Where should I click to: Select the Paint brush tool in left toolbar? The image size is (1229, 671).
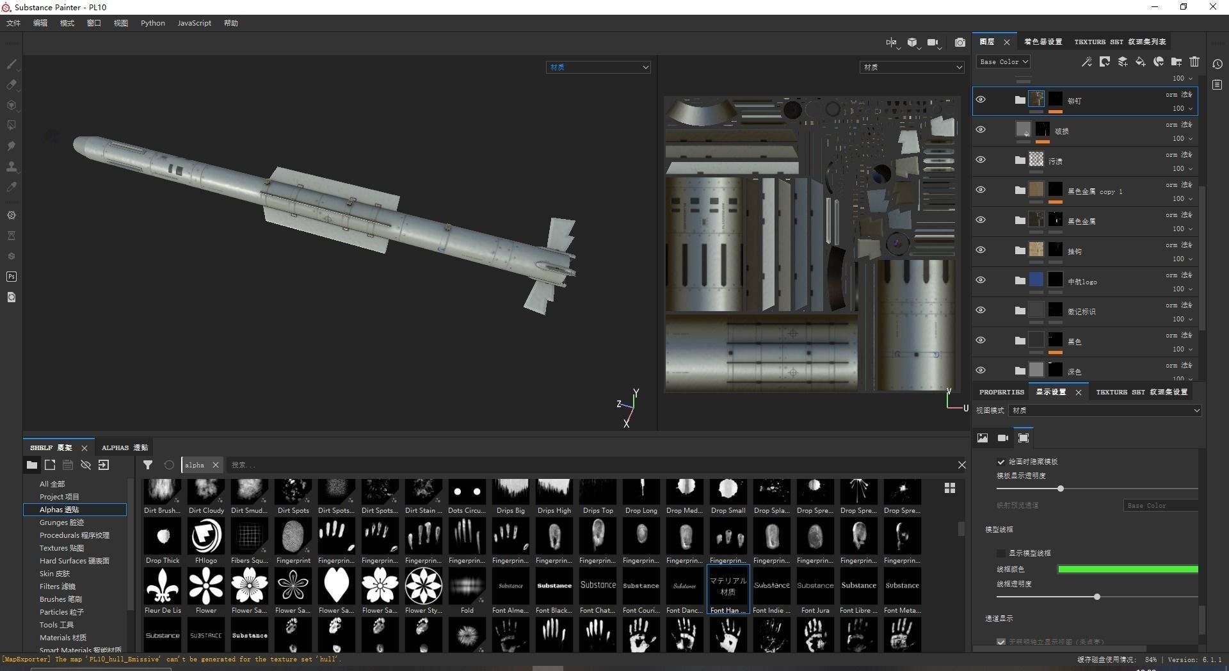[12, 64]
